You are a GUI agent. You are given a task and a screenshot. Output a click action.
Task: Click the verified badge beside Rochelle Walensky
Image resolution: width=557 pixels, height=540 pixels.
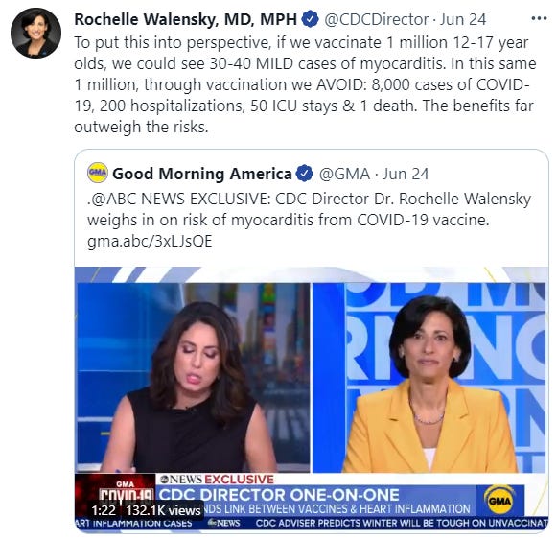[311, 19]
